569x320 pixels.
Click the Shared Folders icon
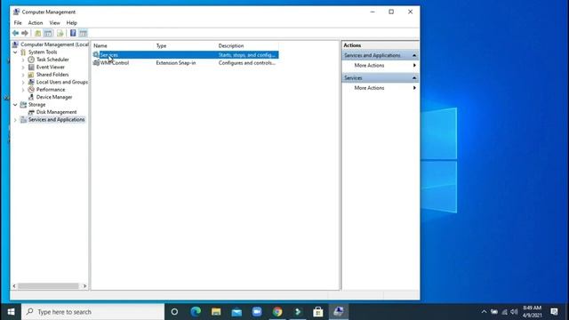(x=31, y=75)
